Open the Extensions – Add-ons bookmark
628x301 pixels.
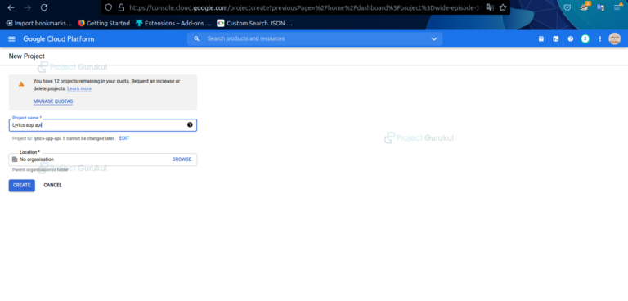click(x=173, y=23)
